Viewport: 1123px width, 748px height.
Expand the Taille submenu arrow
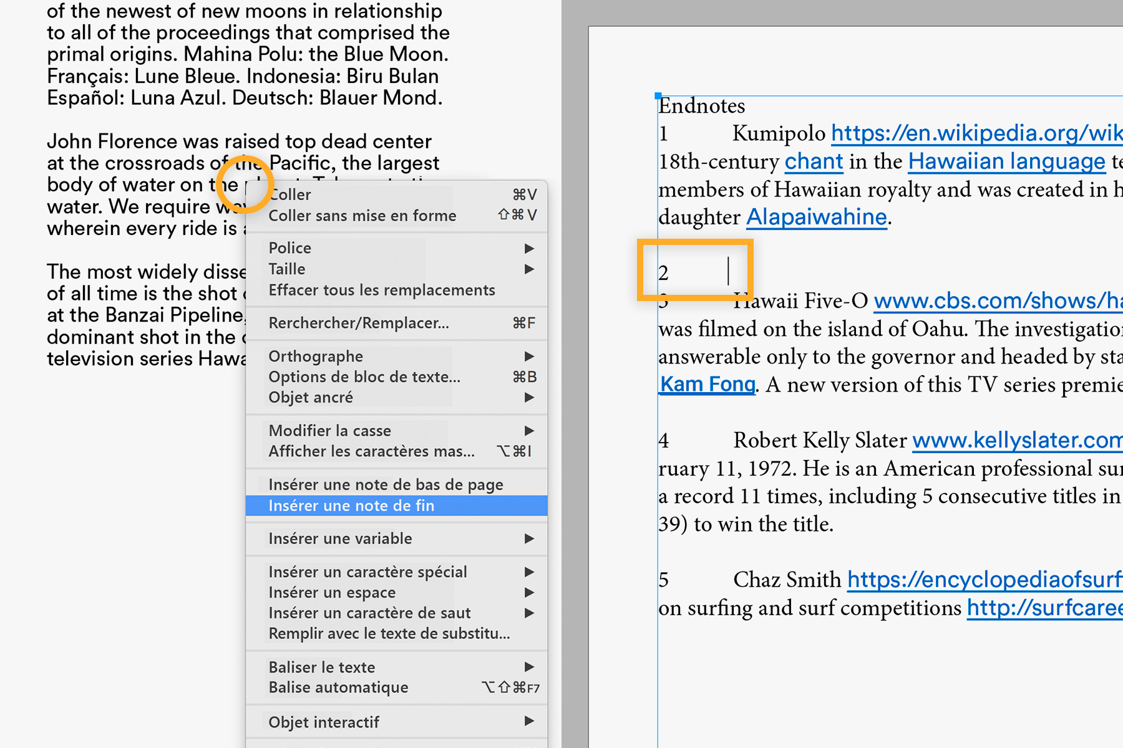529,269
